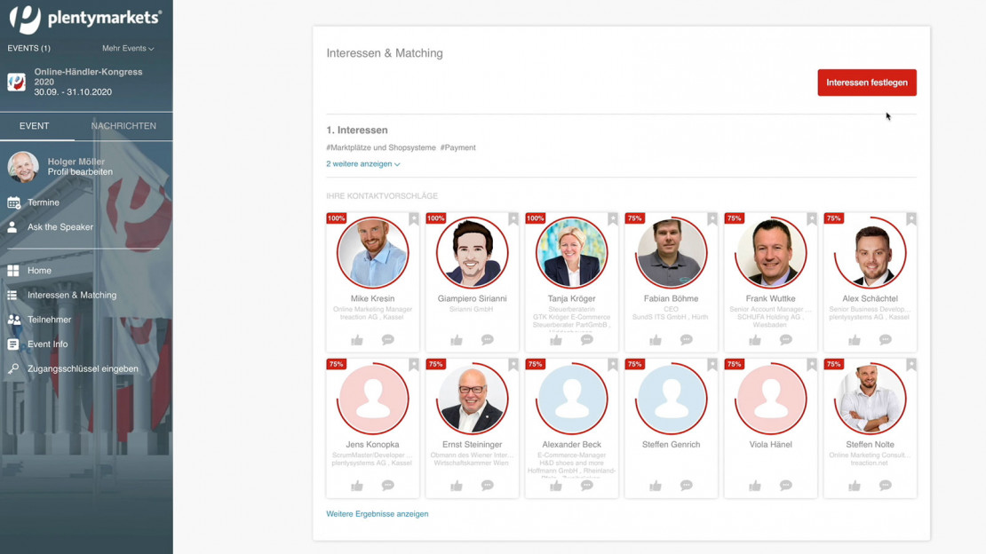
Task: Message Viola Hänel via the chat icon
Action: (x=786, y=486)
